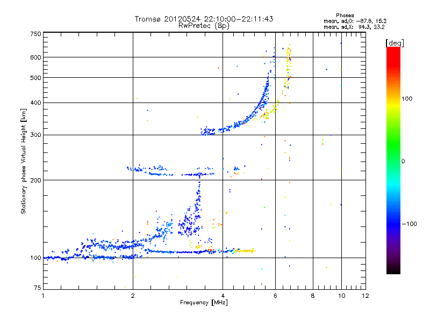Click the '[deg]' colorbar unit label
The height and width of the screenshot is (322, 430).
[x=395, y=43]
